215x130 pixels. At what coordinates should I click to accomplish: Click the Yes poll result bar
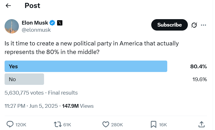[x=86, y=66]
